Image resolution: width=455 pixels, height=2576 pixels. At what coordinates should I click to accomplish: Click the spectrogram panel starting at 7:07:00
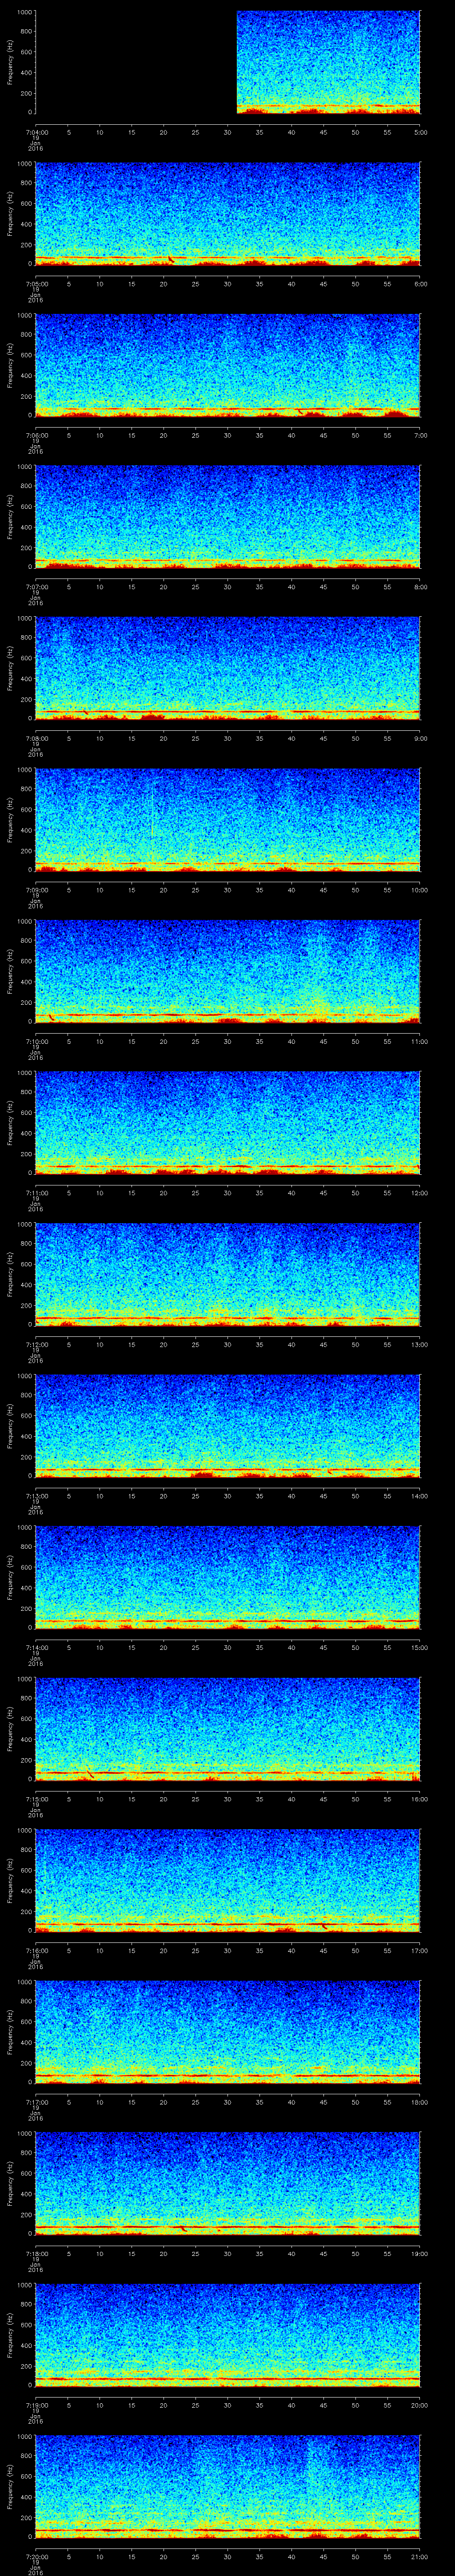pos(228,516)
